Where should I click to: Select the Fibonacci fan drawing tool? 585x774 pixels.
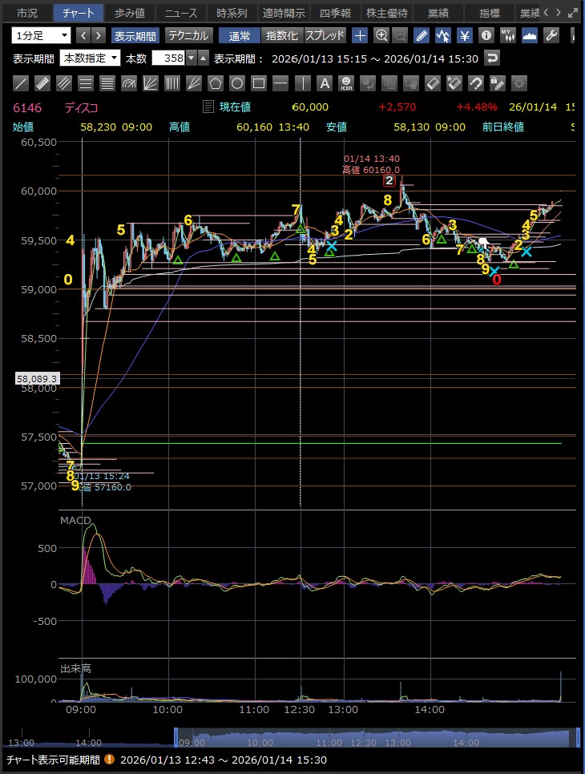click(x=151, y=83)
